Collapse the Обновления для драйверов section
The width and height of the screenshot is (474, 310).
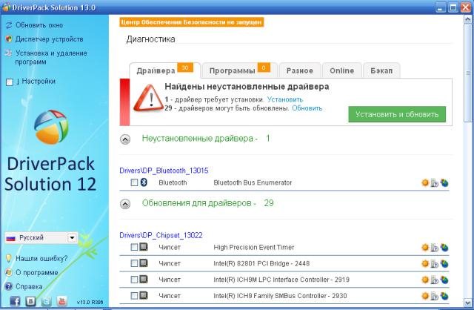[125, 202]
